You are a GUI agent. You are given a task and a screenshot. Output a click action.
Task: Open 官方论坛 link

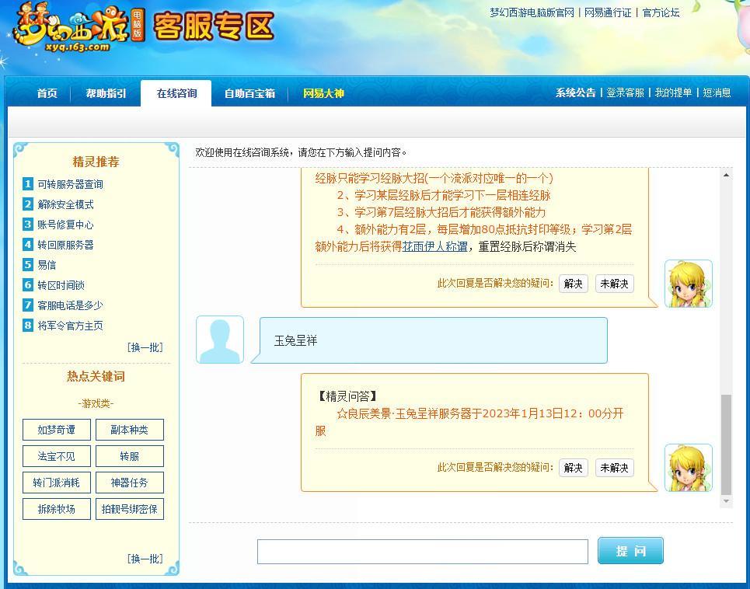[x=661, y=13]
